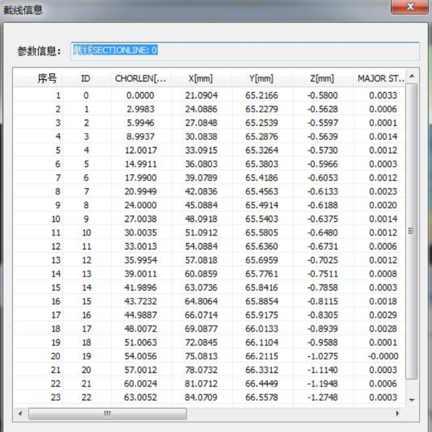432x432 pixels.
Task: Select the row with Z value -1.0275
Action: (209, 356)
